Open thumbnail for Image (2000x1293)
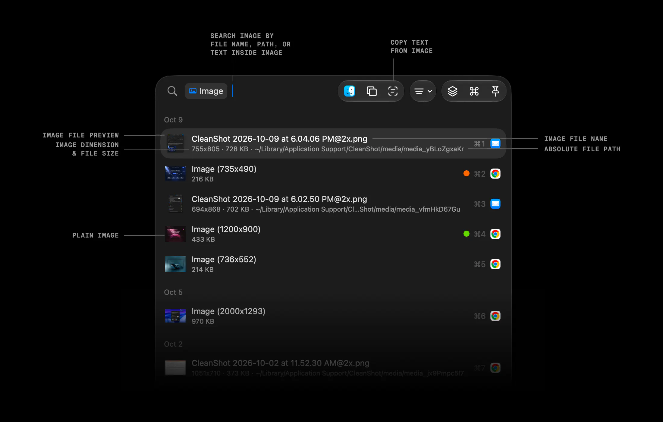 (175, 316)
